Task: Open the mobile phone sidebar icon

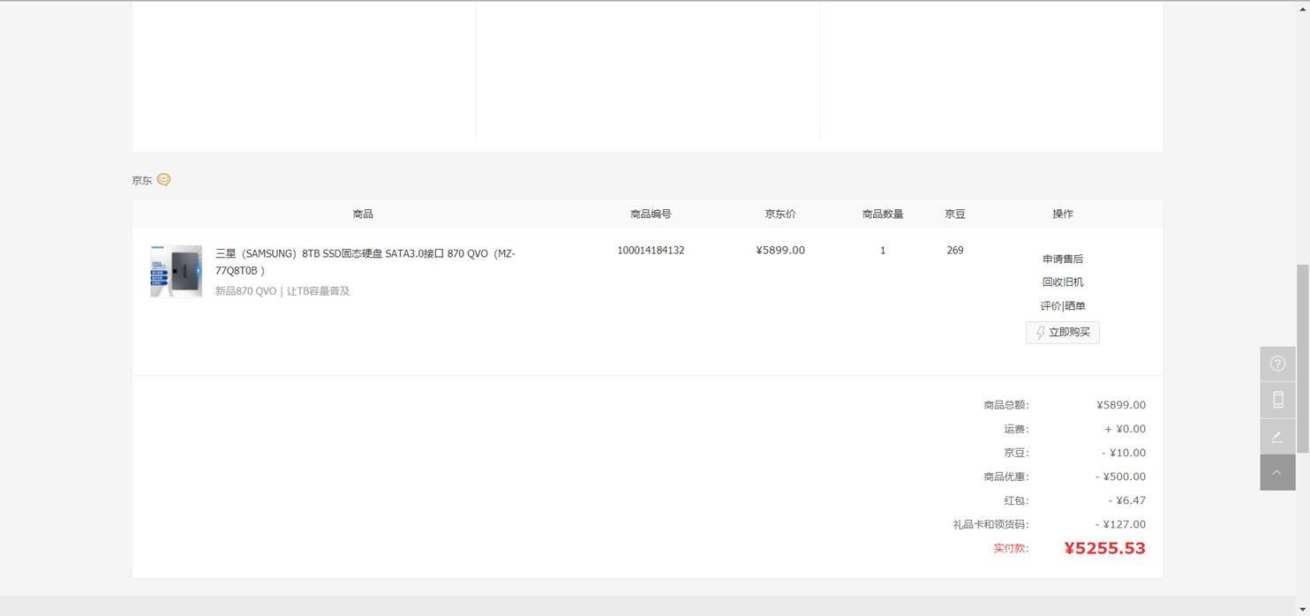Action: (x=1277, y=400)
